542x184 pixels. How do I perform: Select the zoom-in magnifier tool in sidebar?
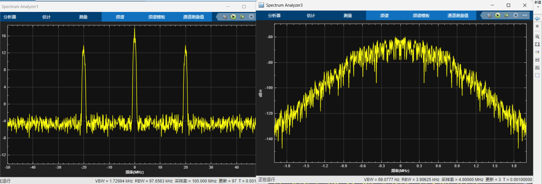click(537, 37)
